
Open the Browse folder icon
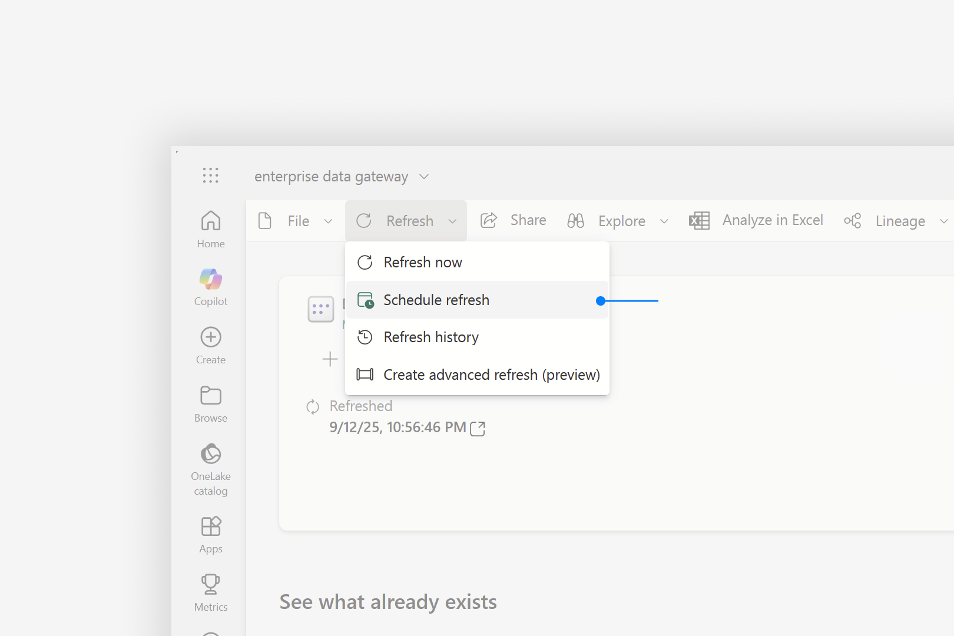[211, 395]
